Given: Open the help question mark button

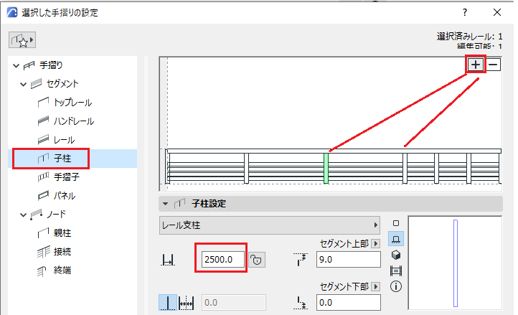Looking at the screenshot, I should tap(465, 13).
